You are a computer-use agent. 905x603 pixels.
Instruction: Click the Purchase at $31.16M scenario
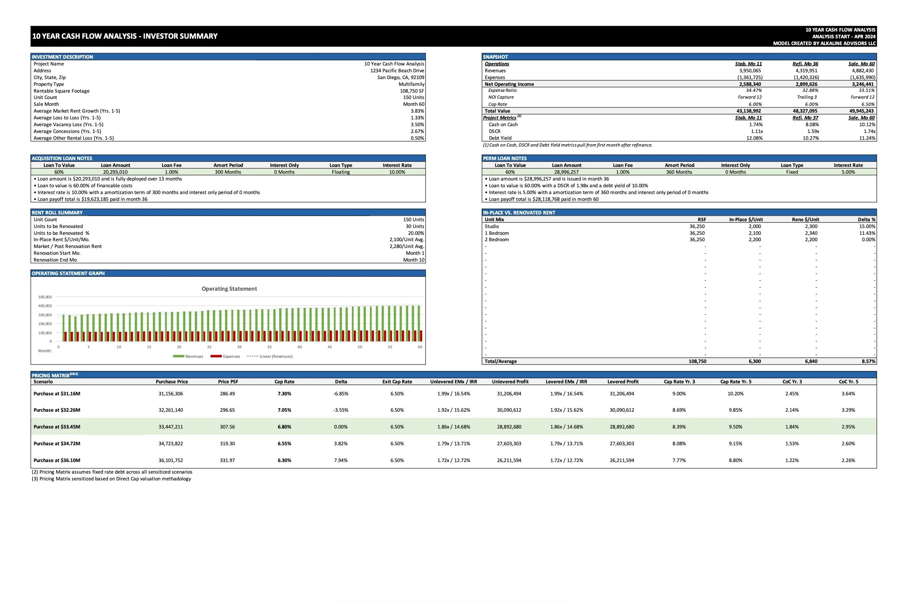57,393
